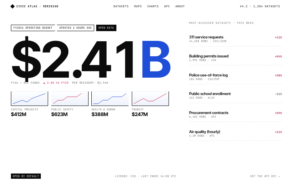Open the Charts menu item
The height and width of the screenshot is (182, 291).
click(153, 6)
